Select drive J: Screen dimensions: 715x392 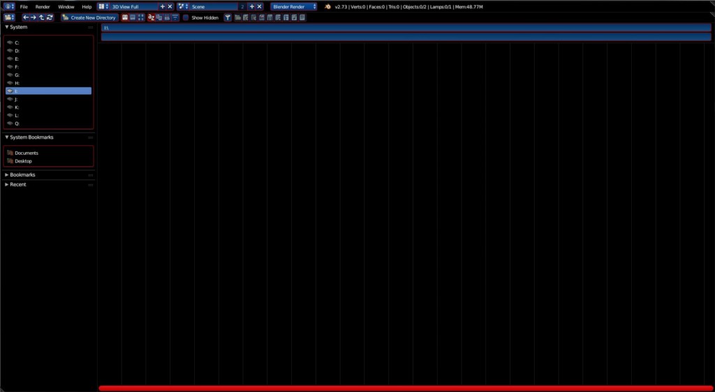point(48,99)
